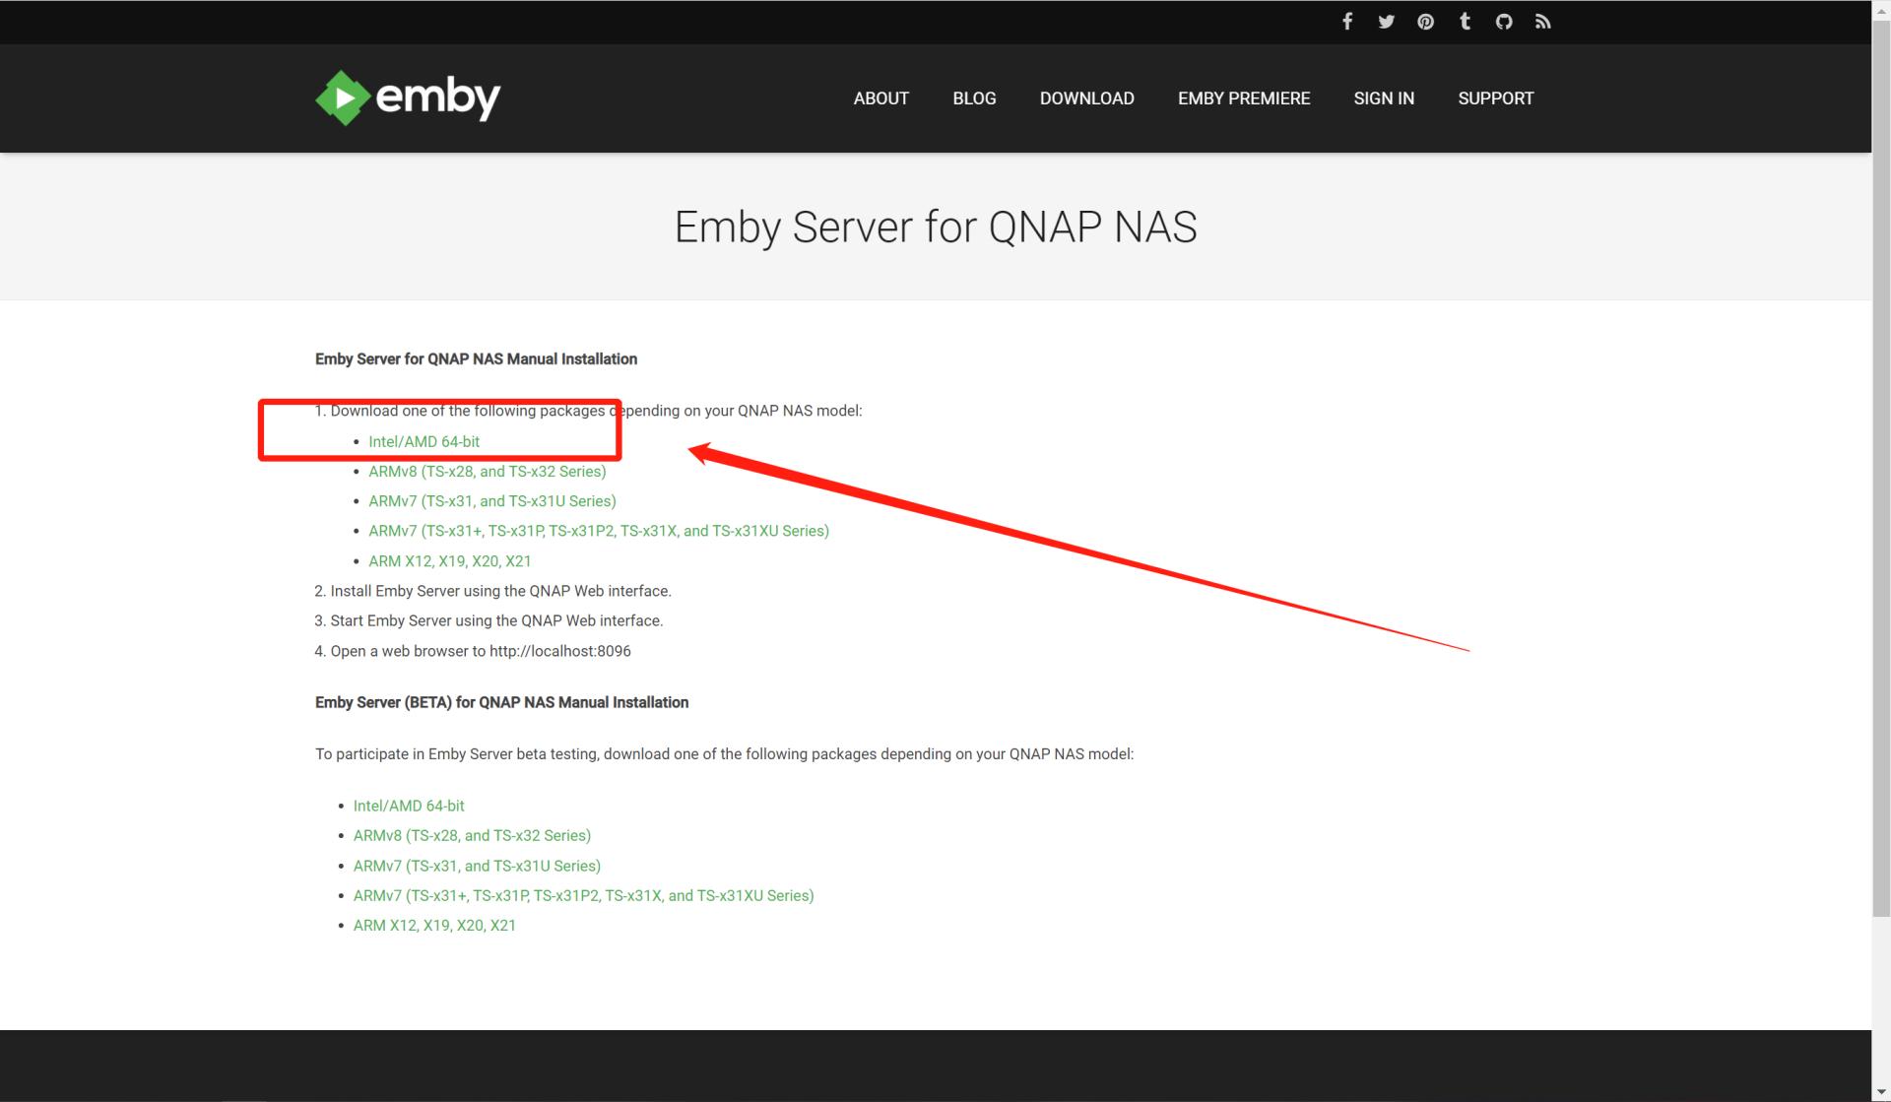The height and width of the screenshot is (1102, 1891).
Task: Open the ABOUT menu item
Action: tap(880, 98)
